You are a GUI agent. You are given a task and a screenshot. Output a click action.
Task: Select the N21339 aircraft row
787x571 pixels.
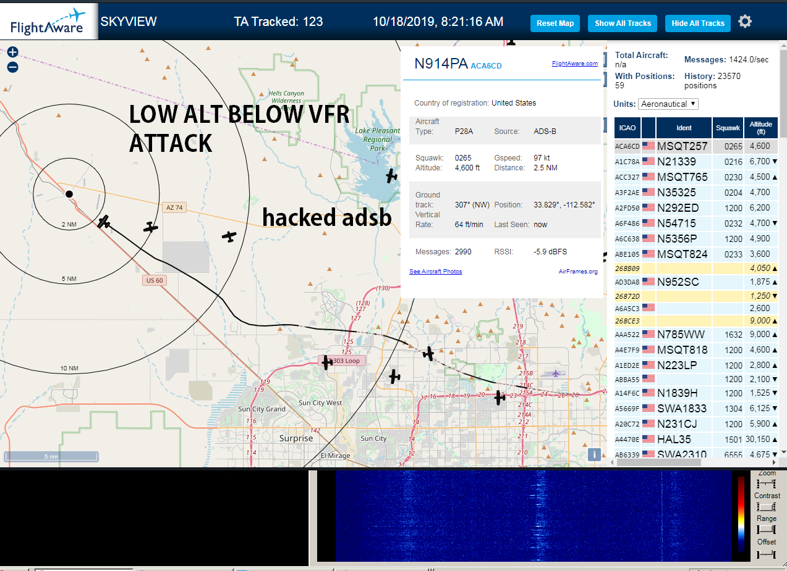click(696, 162)
